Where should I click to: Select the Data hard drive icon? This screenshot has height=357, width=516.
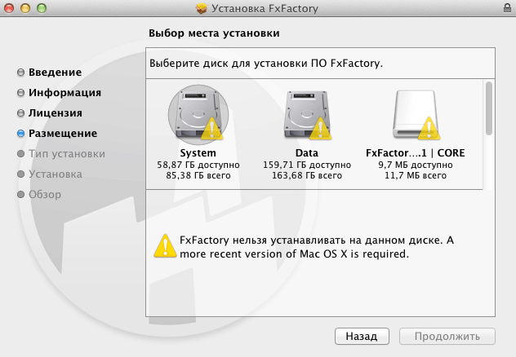click(x=307, y=115)
